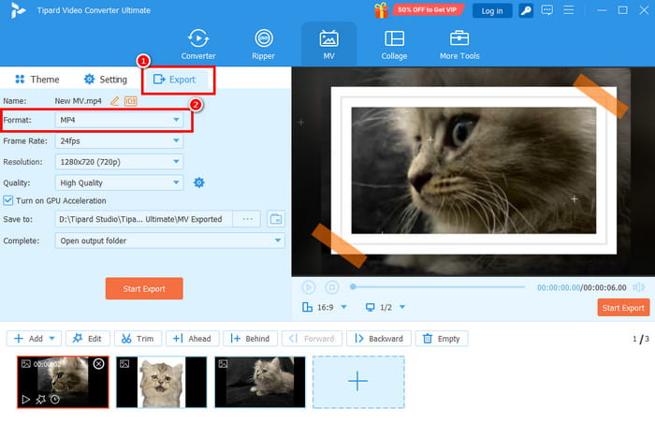This screenshot has height=423, width=655.
Task: Switch to the Theme tab
Action: click(36, 80)
